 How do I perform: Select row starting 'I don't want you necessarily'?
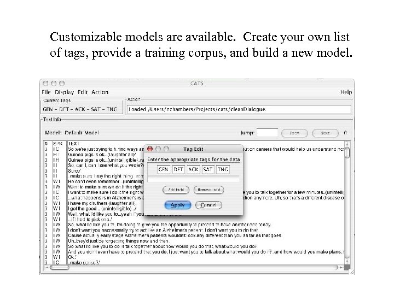click(x=163, y=230)
